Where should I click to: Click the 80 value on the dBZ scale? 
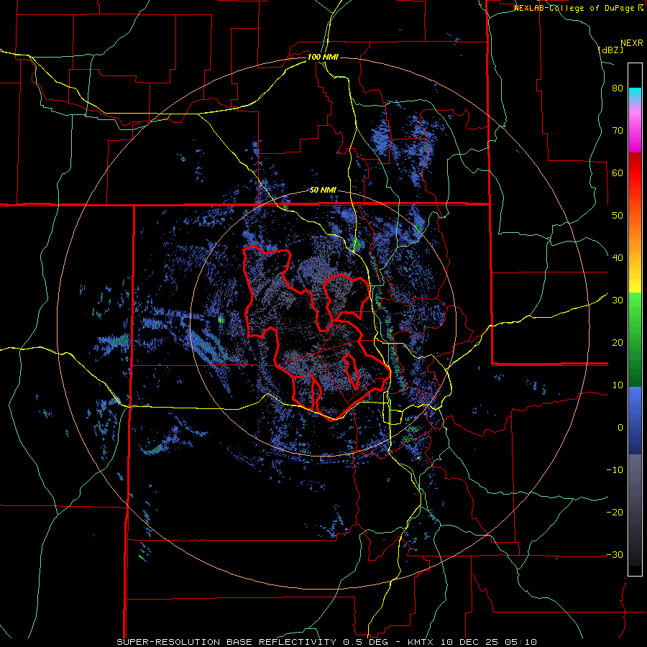(x=618, y=88)
